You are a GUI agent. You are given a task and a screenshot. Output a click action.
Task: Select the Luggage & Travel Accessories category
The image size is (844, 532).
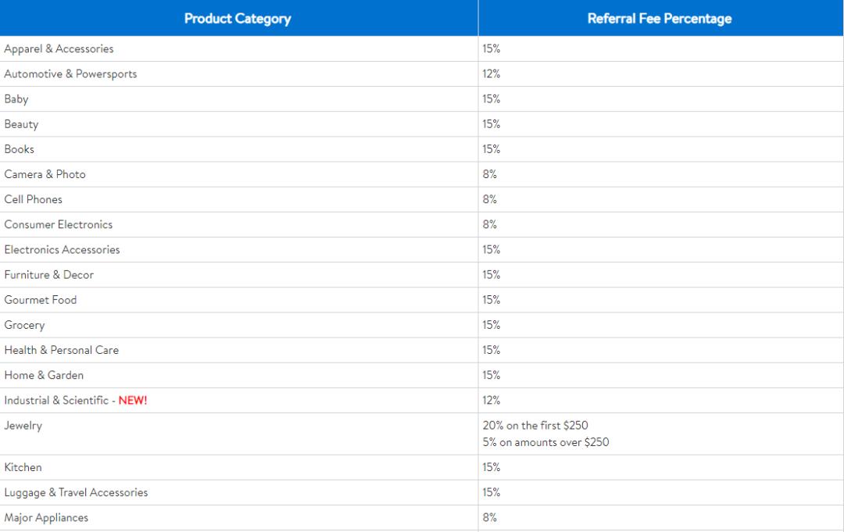click(x=76, y=493)
